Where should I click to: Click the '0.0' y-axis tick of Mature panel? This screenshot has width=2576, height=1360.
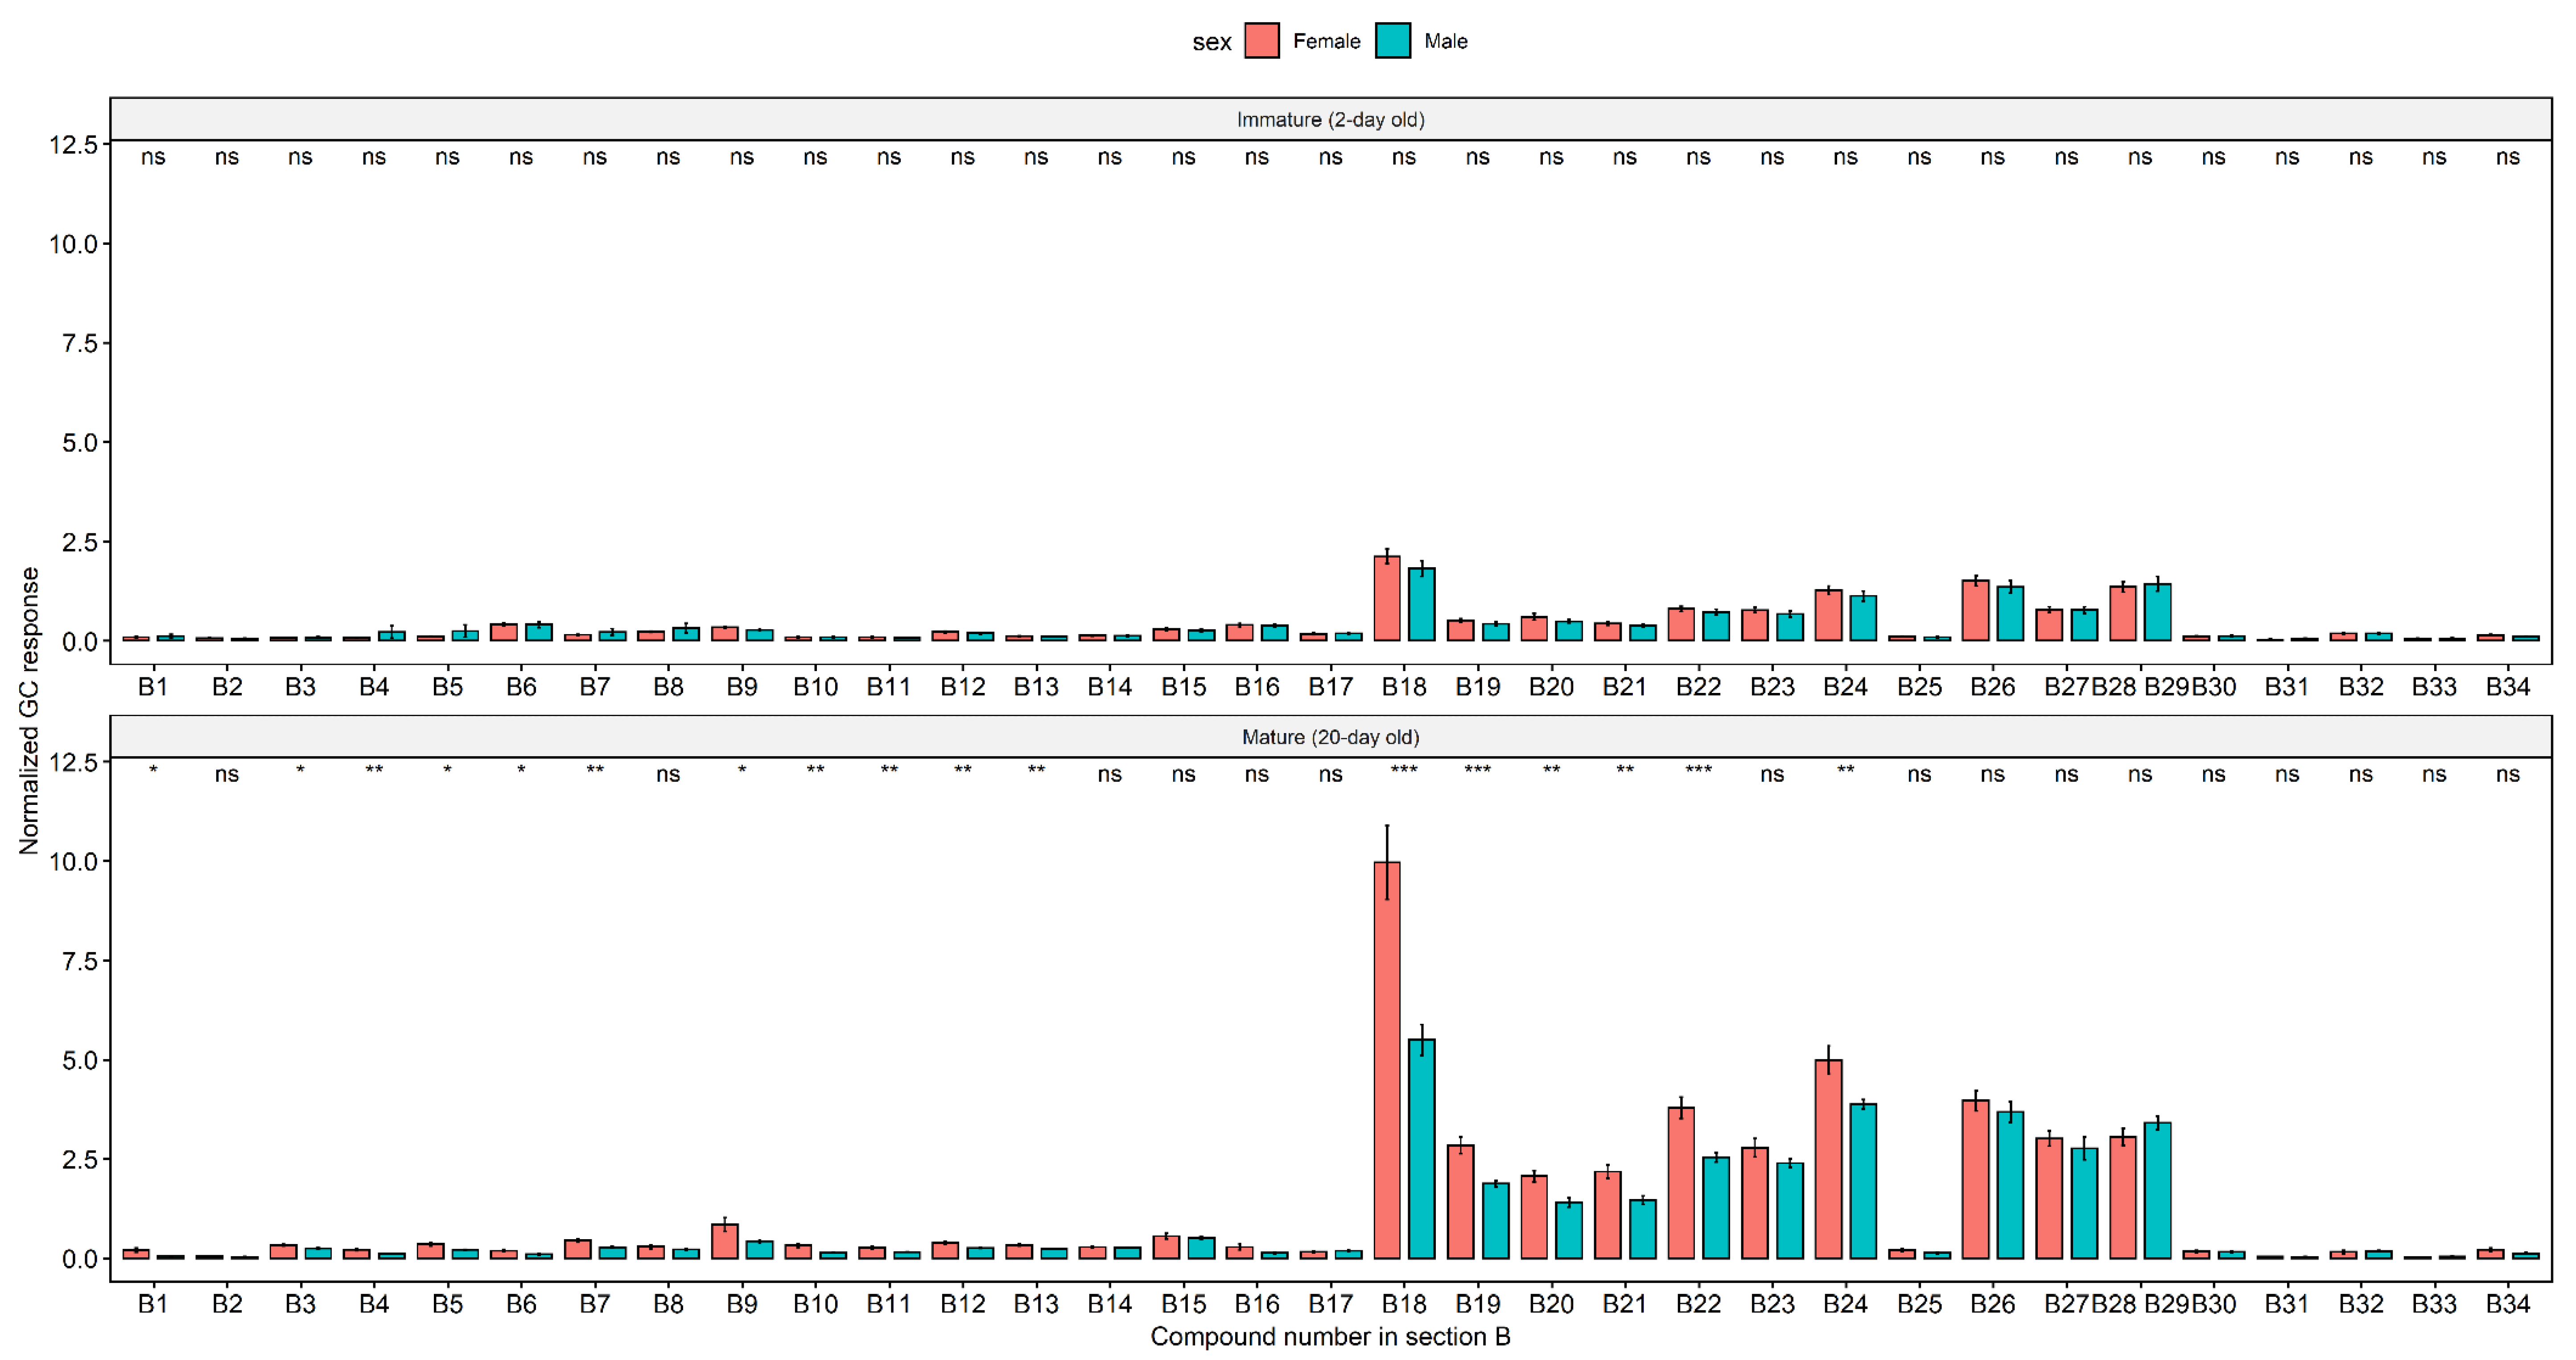[80, 1259]
